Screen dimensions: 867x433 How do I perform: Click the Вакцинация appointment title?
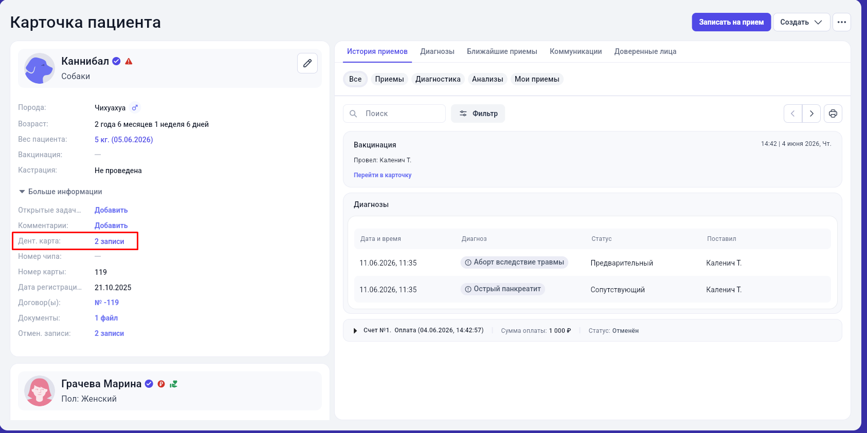click(x=375, y=145)
